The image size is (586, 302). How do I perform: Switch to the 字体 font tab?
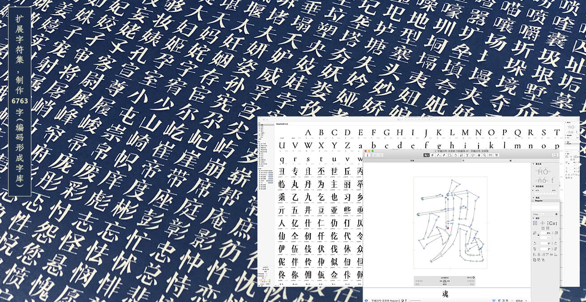tap(412, 160)
